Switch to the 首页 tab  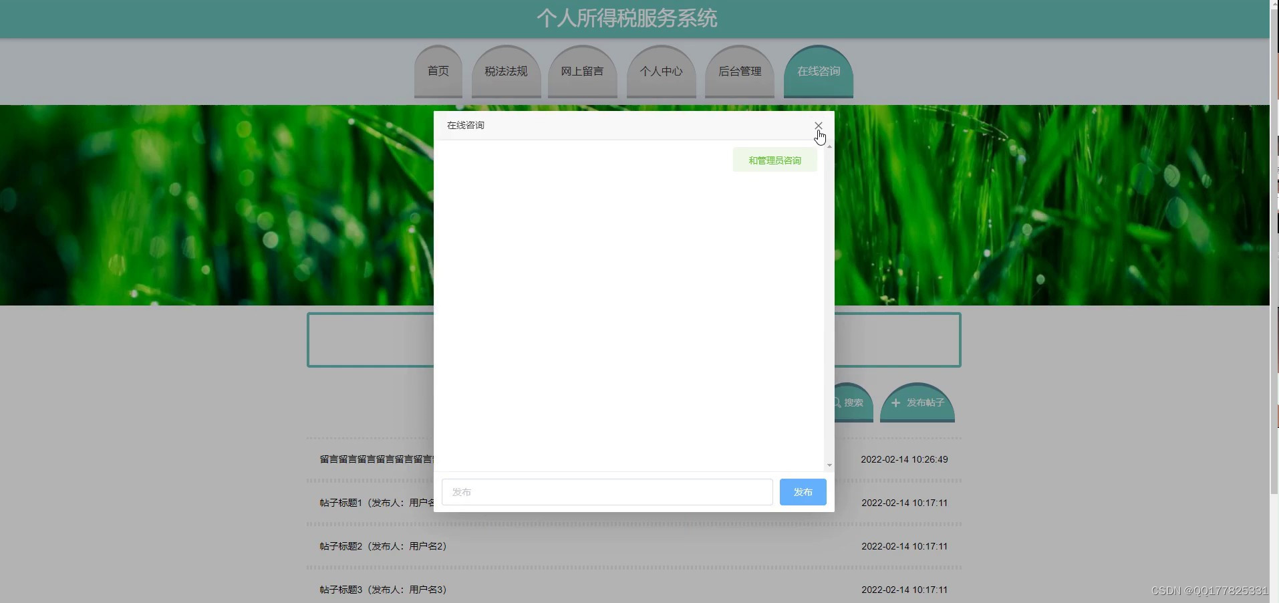click(437, 70)
